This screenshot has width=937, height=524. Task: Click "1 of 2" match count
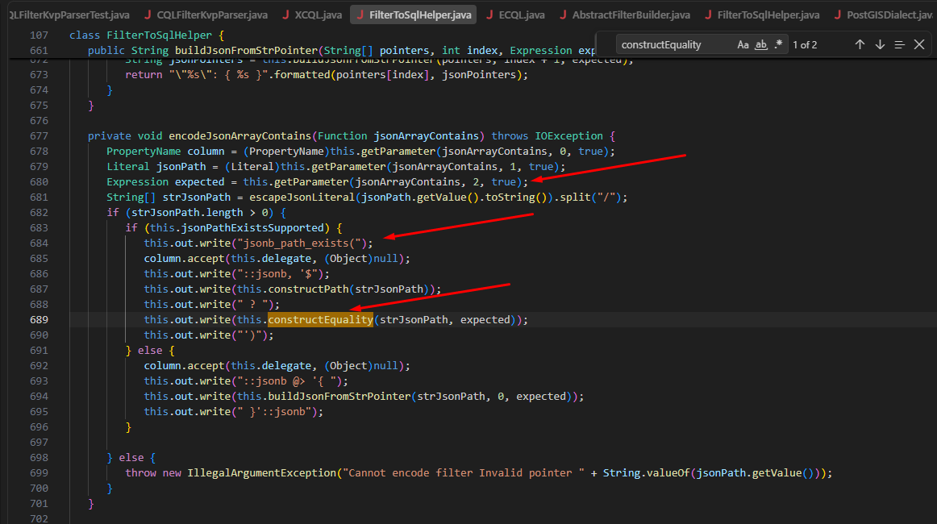[x=805, y=45]
